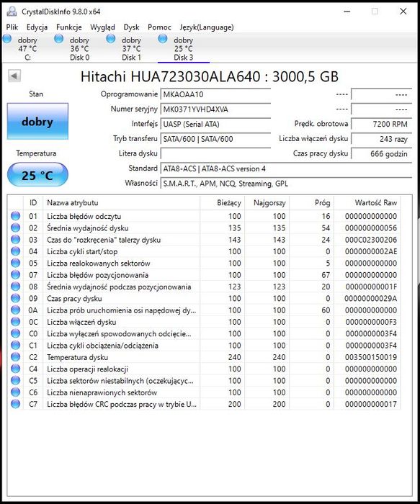This screenshot has width=420, height=504.
Task: Click status orb for attribute 03
Action: coord(15,239)
